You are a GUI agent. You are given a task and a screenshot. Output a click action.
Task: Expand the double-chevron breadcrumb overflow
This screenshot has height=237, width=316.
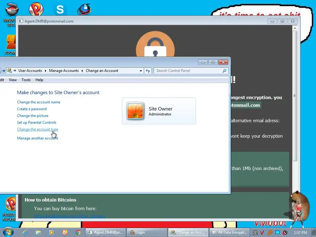pyautogui.click(x=15, y=71)
